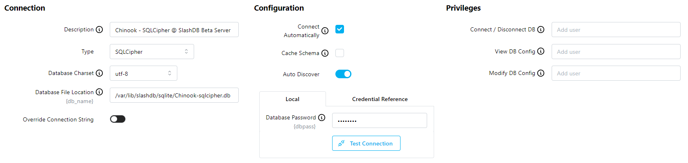
Task: Click the Database Password info icon
Action: 321,118
